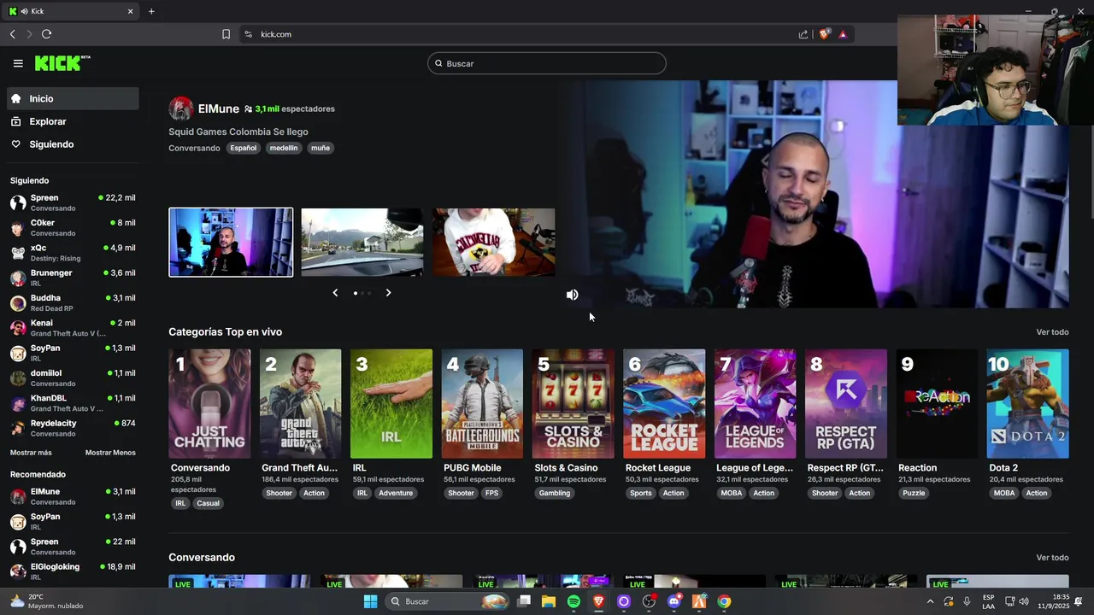Viewport: 1094px width, 615px height.
Task: Reload the browser page
Action: coord(46,34)
